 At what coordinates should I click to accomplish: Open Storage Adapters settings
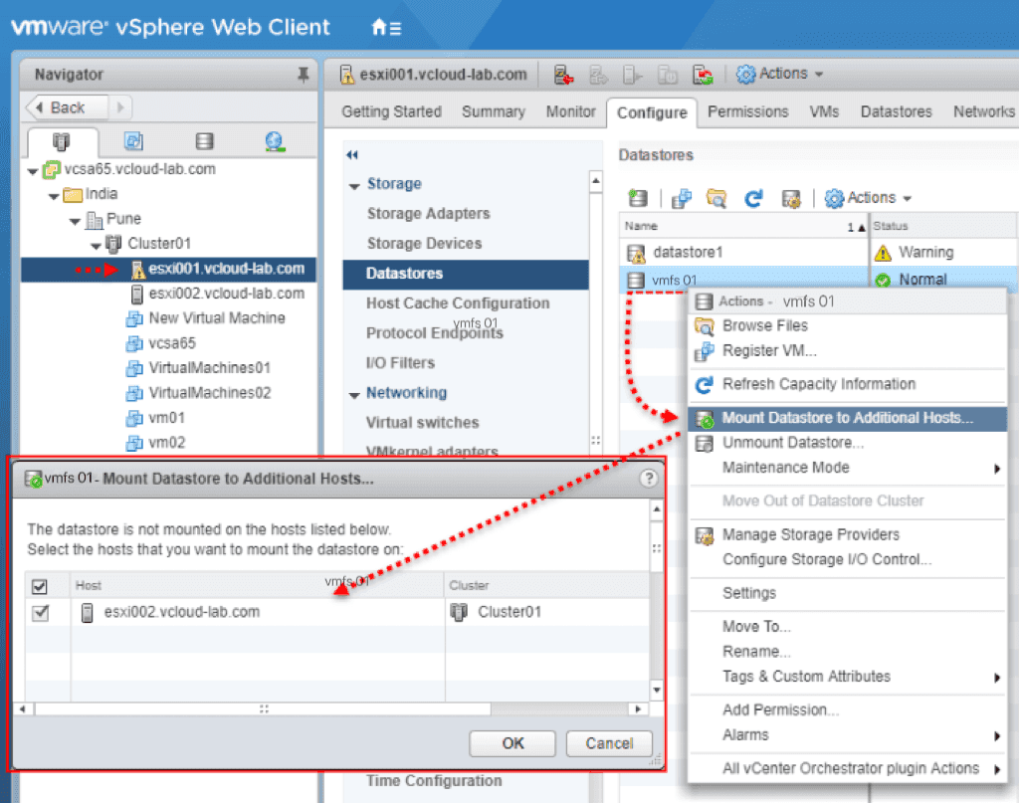click(x=428, y=214)
